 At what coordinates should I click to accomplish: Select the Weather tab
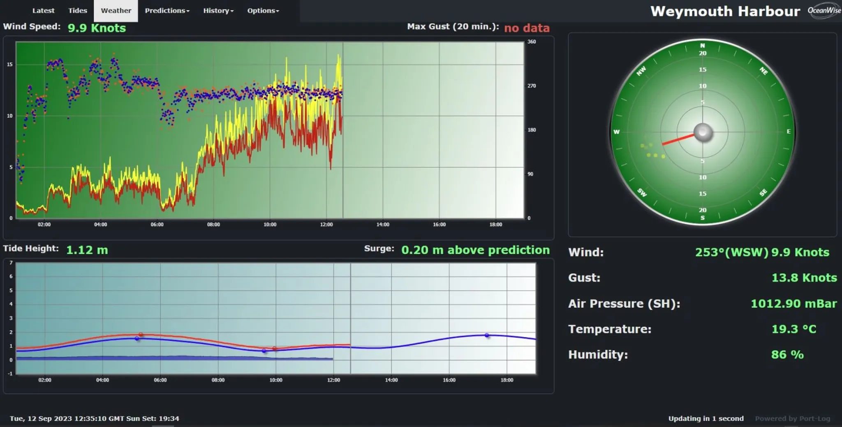(116, 11)
